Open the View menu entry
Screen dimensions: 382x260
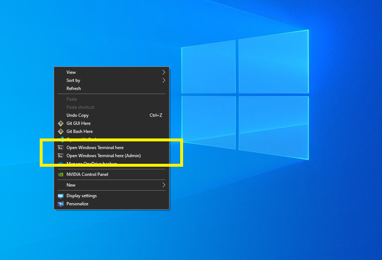click(x=111, y=72)
